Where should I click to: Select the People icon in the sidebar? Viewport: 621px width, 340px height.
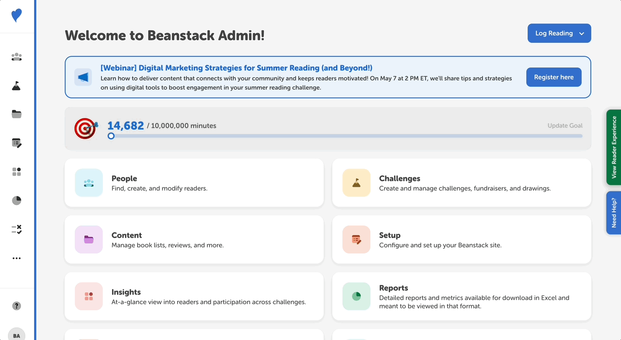[16, 57]
